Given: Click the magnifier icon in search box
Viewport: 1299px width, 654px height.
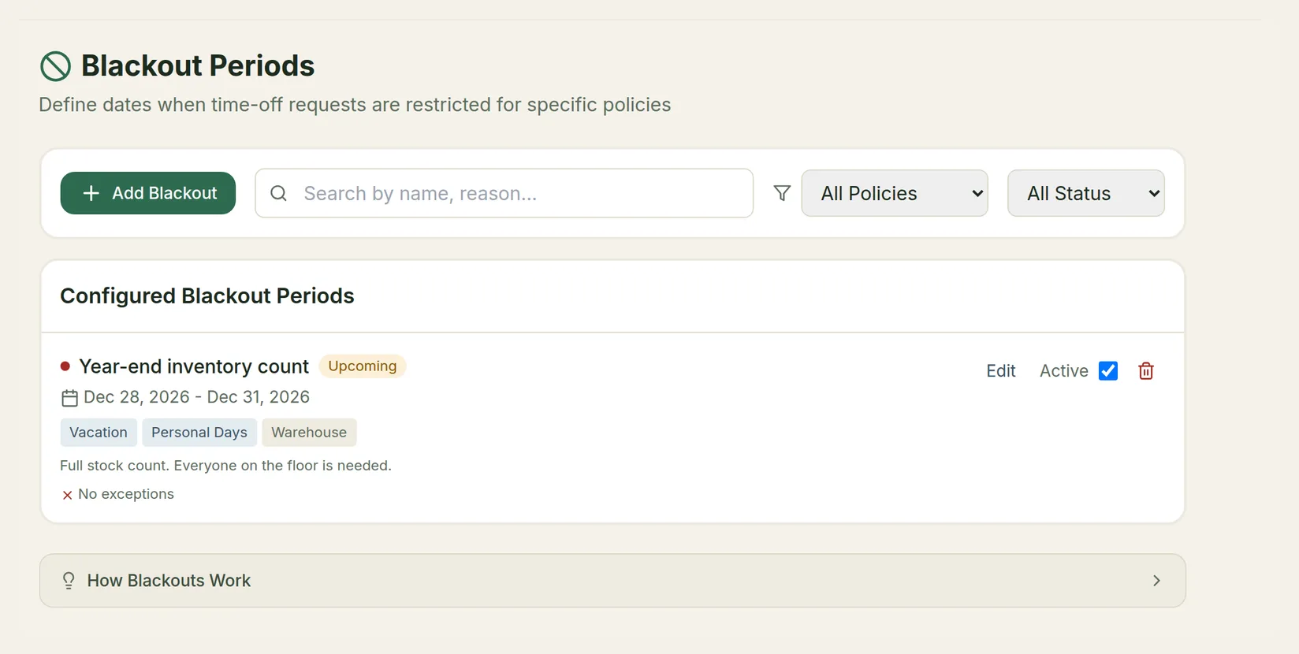Looking at the screenshot, I should (278, 193).
